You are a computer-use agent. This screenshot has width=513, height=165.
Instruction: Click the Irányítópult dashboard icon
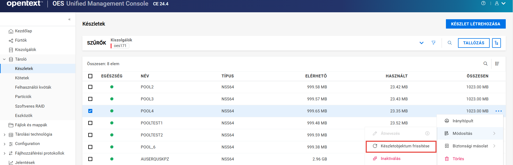pos(447,121)
